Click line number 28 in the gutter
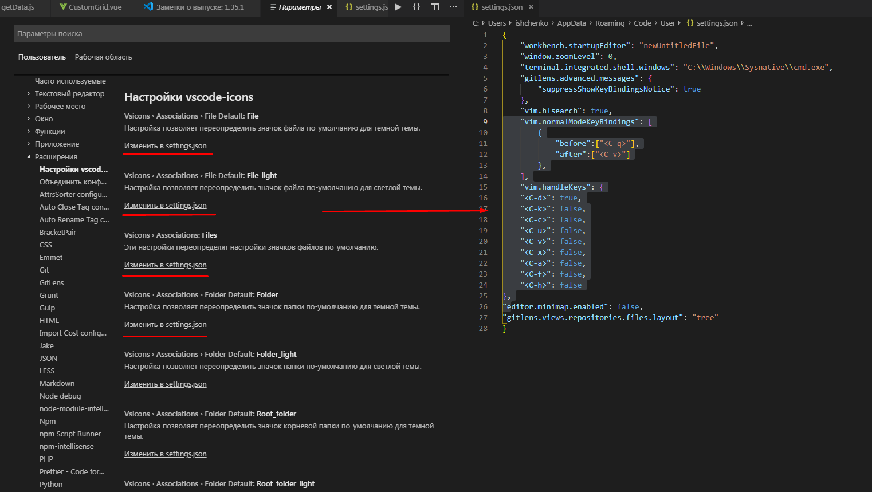Screen dimensions: 872x492 click(483, 328)
